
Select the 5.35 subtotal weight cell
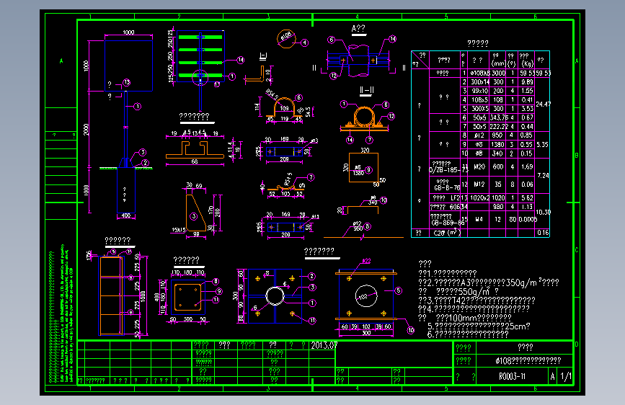tap(542, 144)
